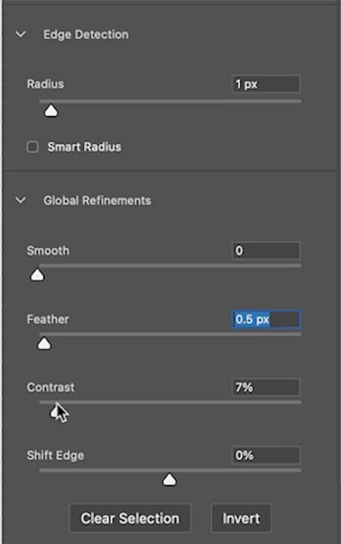341x544 pixels.
Task: Click the highlighted Feather value field
Action: coord(266,319)
